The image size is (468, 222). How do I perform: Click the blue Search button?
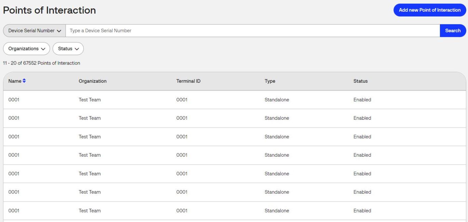[x=453, y=30]
